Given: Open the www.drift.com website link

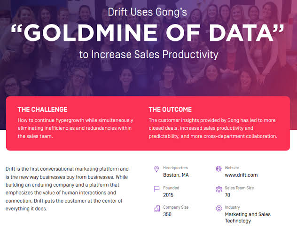Looking at the screenshot, I should (241, 175).
